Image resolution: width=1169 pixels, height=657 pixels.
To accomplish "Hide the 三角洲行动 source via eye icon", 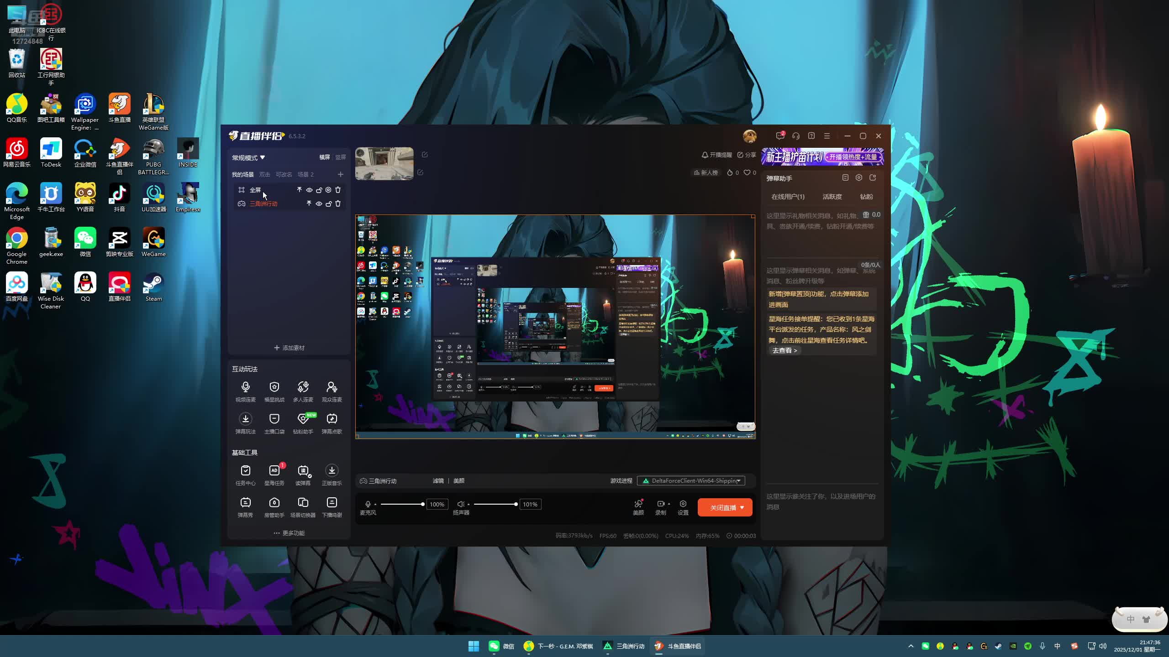I will pos(319,203).
